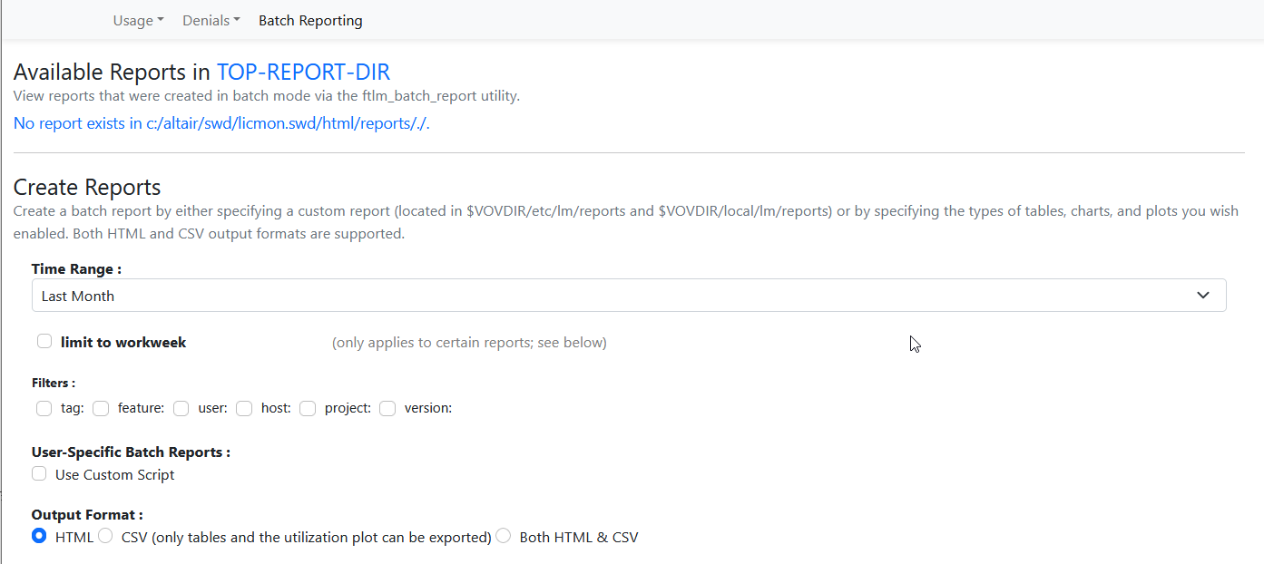Select the HTML output format

click(x=38, y=535)
